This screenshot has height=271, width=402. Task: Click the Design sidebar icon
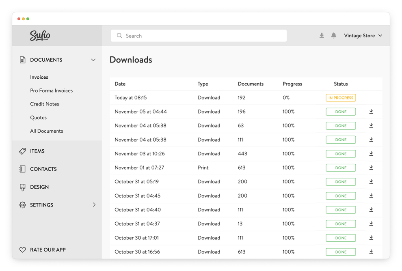pyautogui.click(x=23, y=187)
